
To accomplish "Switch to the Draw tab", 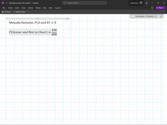I will pos(23,8).
